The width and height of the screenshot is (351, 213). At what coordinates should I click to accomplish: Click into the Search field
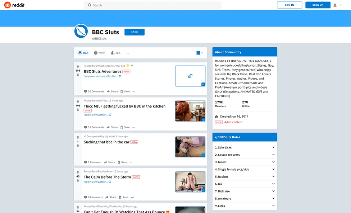[155, 5]
